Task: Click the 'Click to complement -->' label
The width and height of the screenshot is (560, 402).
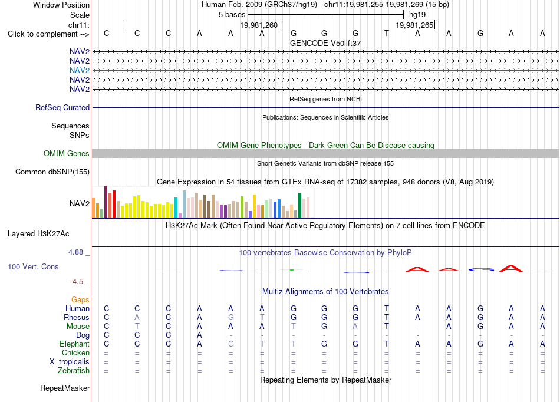Action: point(48,34)
